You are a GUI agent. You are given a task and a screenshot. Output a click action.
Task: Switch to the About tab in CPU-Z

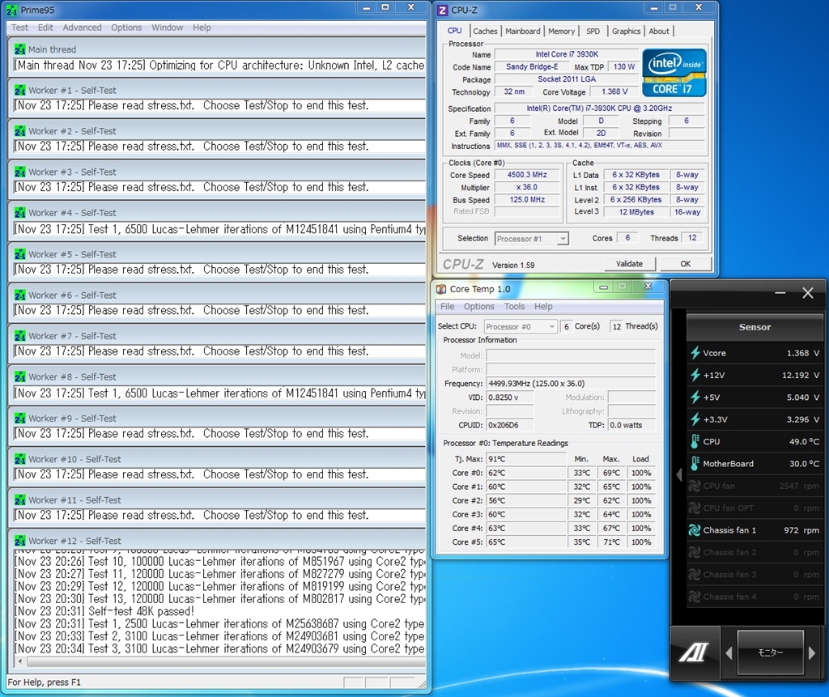click(659, 32)
